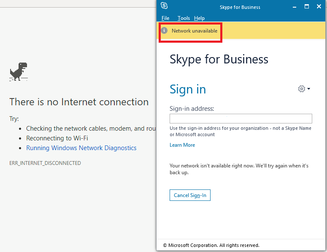
Task: Open the Tools menu
Action: point(184,18)
